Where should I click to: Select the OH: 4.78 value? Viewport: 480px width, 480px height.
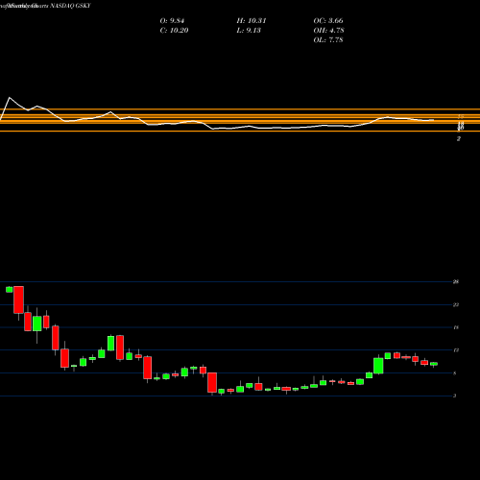pyautogui.click(x=328, y=31)
